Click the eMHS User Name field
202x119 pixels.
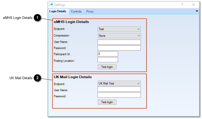click(119, 42)
